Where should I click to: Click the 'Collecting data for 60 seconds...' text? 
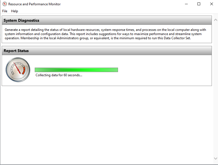(59, 75)
